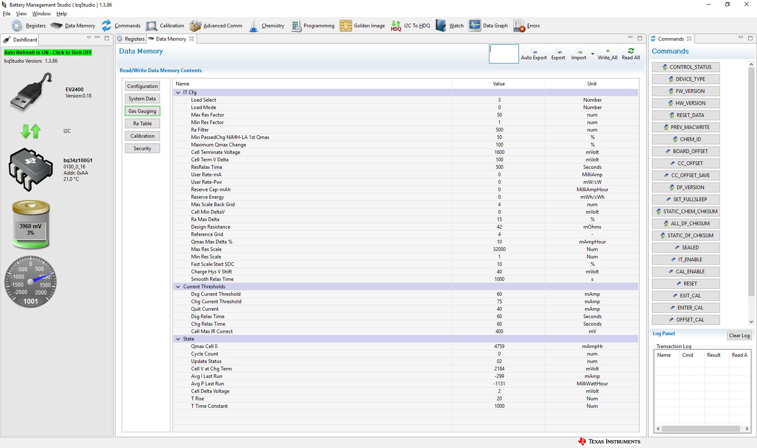This screenshot has height=448, width=757.
Task: Select the Calibration category button
Action: click(x=143, y=136)
